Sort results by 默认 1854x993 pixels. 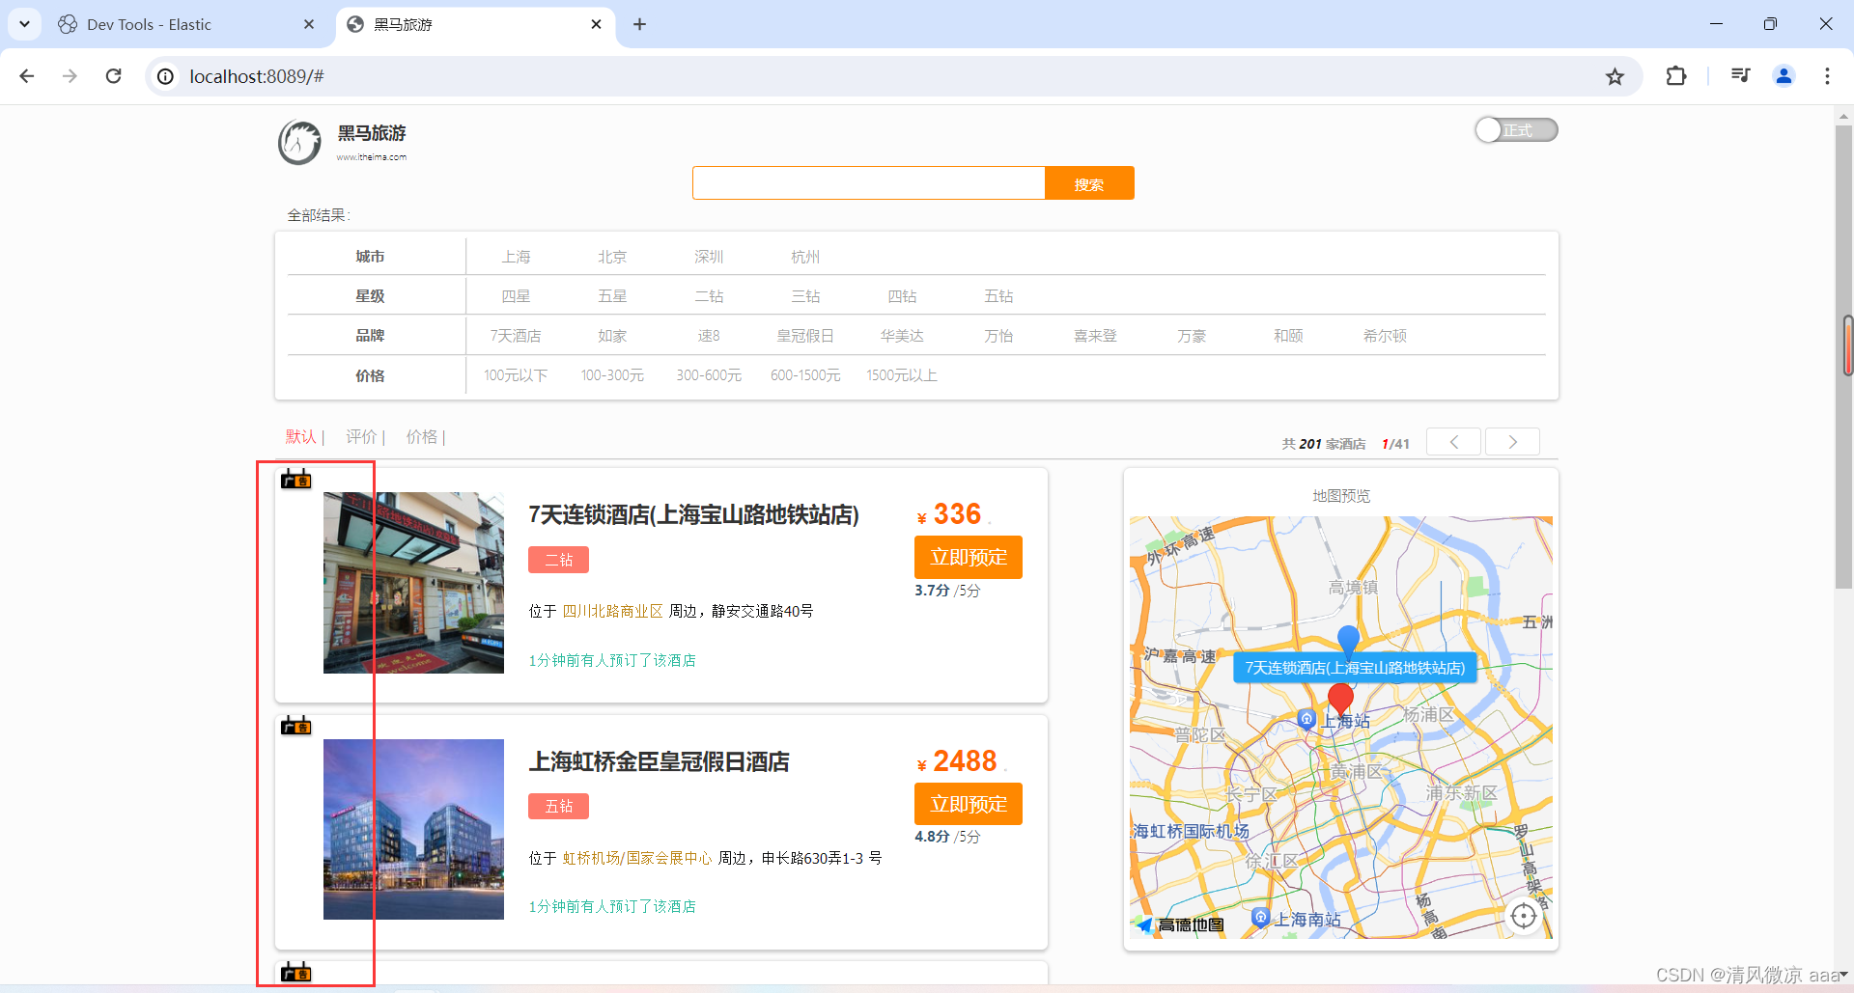pyautogui.click(x=301, y=437)
